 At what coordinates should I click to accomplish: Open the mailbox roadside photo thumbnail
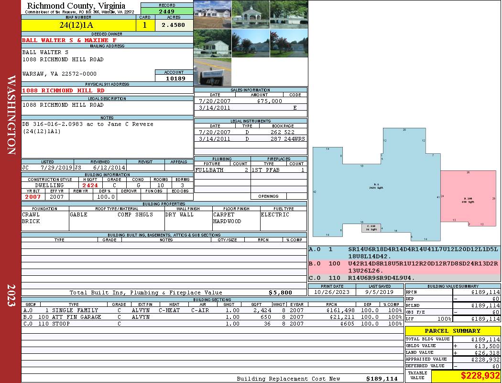213,72
